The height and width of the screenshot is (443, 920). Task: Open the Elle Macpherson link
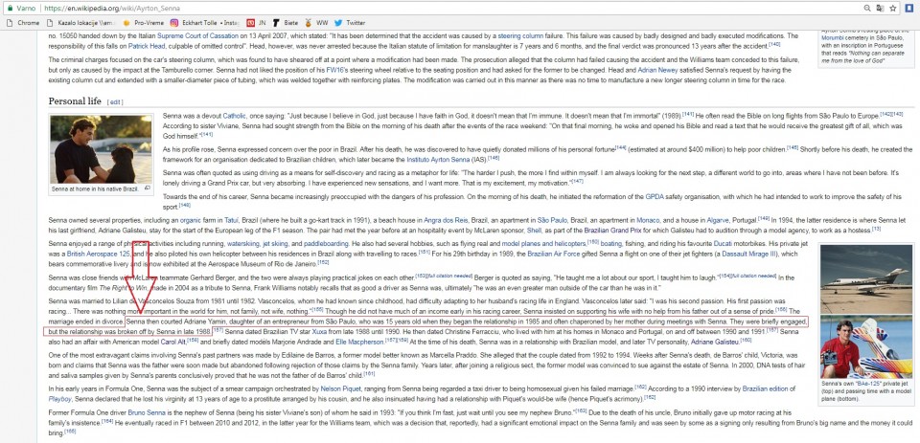[x=357, y=341]
